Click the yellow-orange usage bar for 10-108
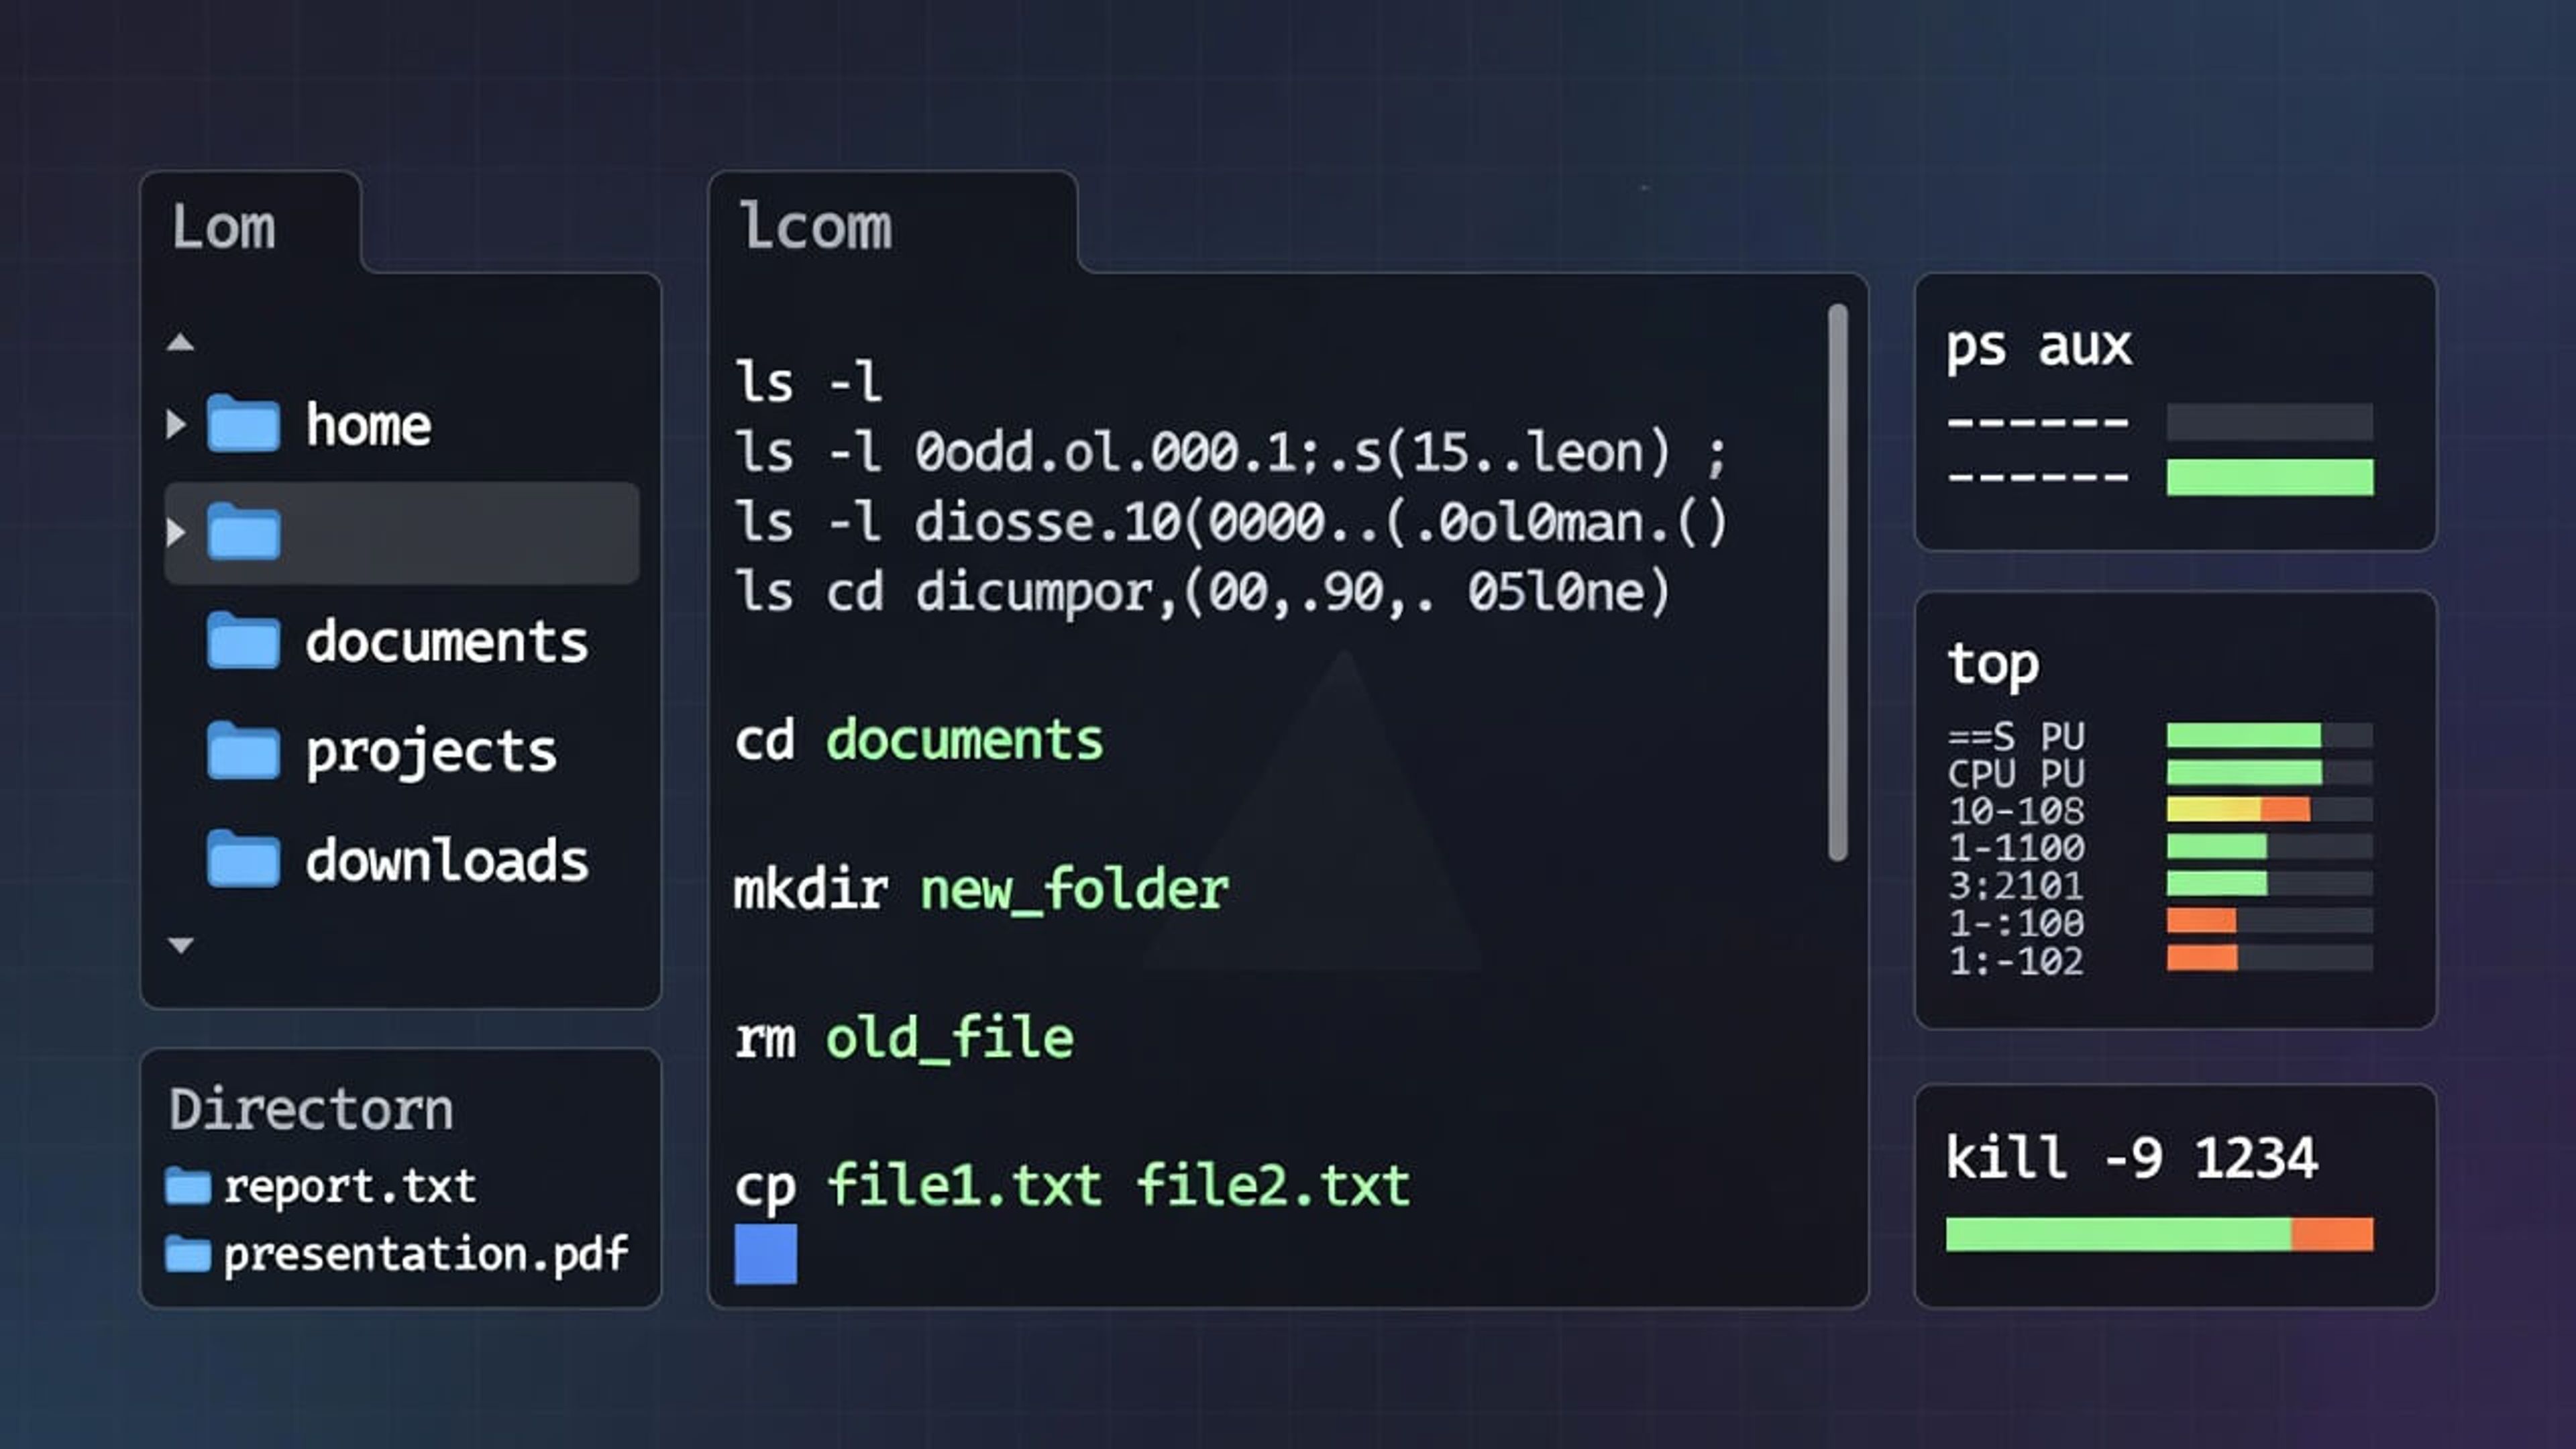The height and width of the screenshot is (1449, 2576). coord(2238,809)
